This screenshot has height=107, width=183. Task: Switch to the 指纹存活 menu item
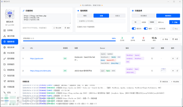(x=10, y=42)
